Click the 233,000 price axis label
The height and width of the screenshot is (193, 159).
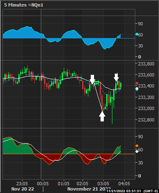point(146,108)
